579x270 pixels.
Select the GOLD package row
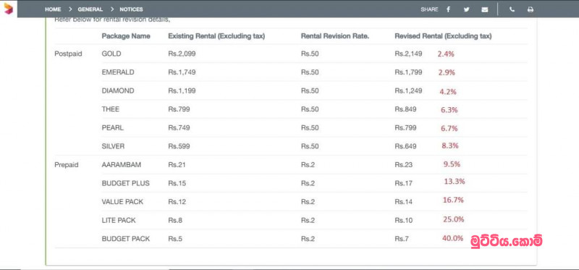pos(291,54)
